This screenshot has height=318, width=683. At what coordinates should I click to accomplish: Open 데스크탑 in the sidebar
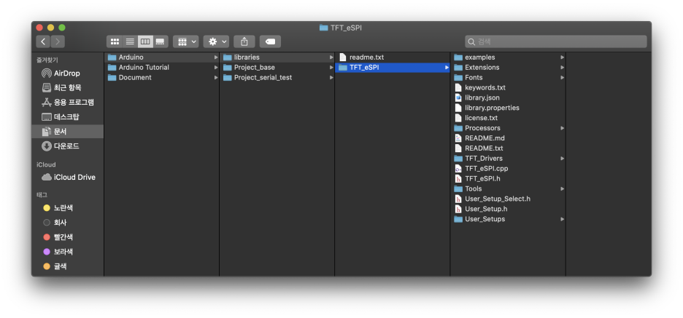pyautogui.click(x=68, y=117)
